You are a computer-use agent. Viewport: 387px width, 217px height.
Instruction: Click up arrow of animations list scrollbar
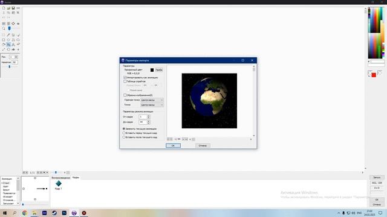point(18,178)
